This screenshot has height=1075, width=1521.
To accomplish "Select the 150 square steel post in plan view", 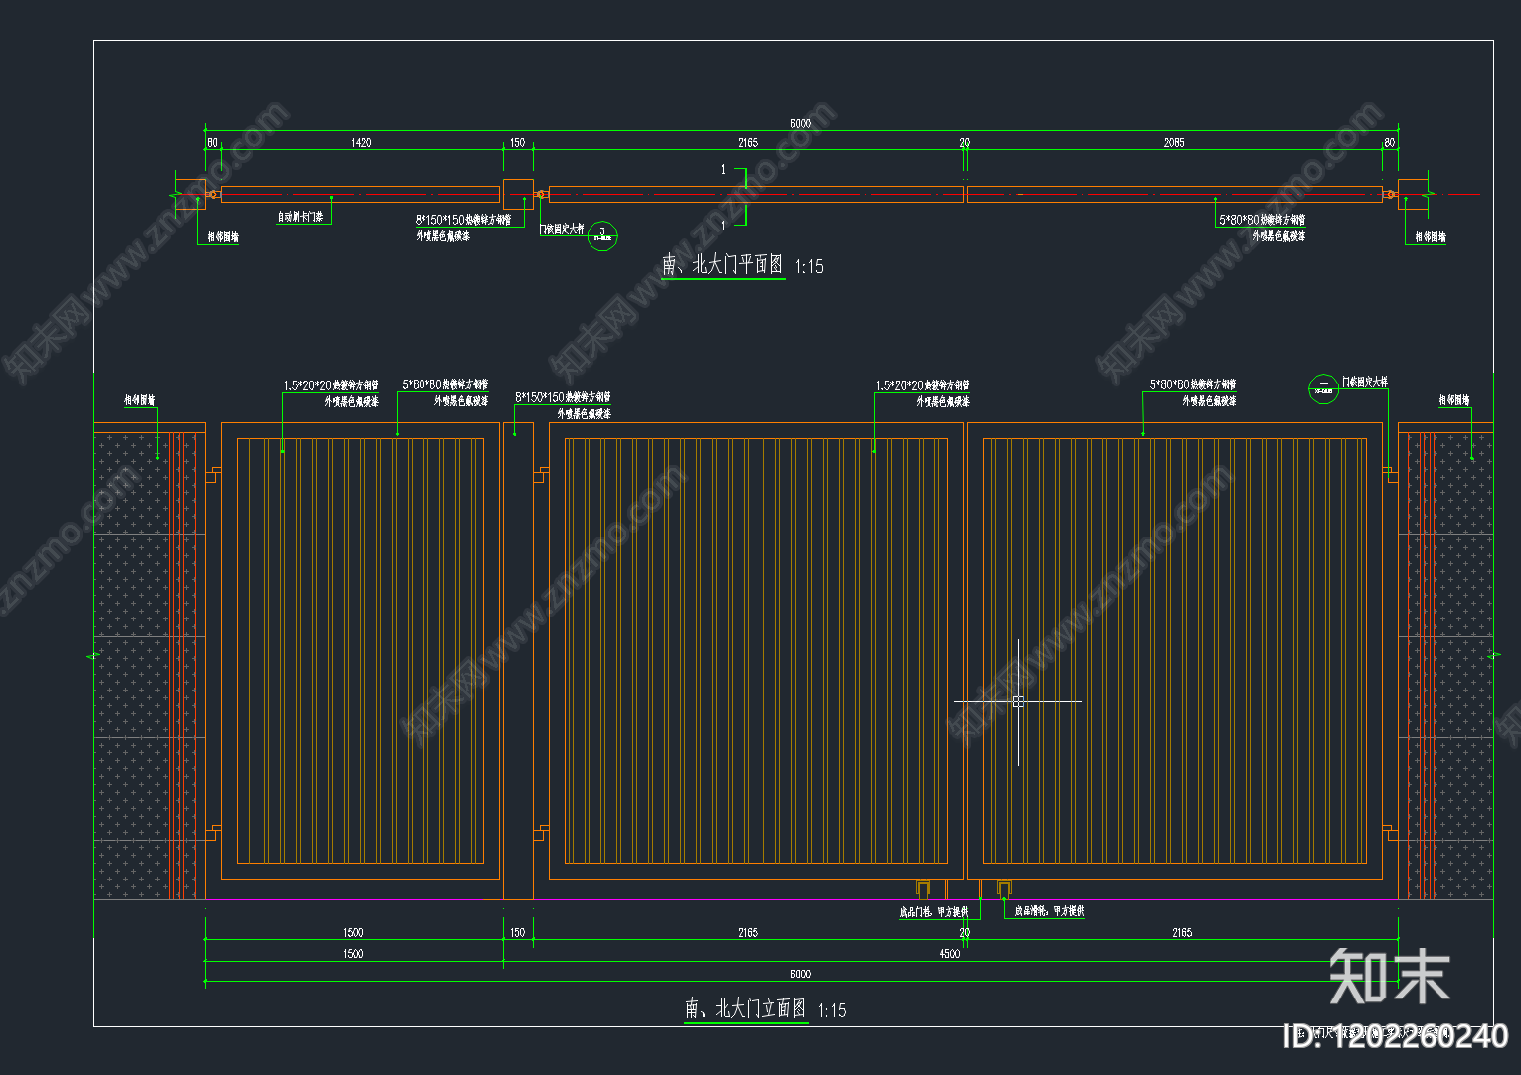I will pyautogui.click(x=518, y=194).
